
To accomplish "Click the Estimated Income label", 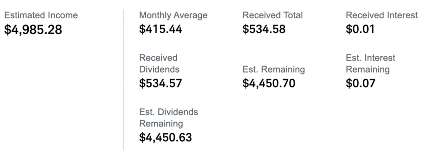I will tap(41, 15).
